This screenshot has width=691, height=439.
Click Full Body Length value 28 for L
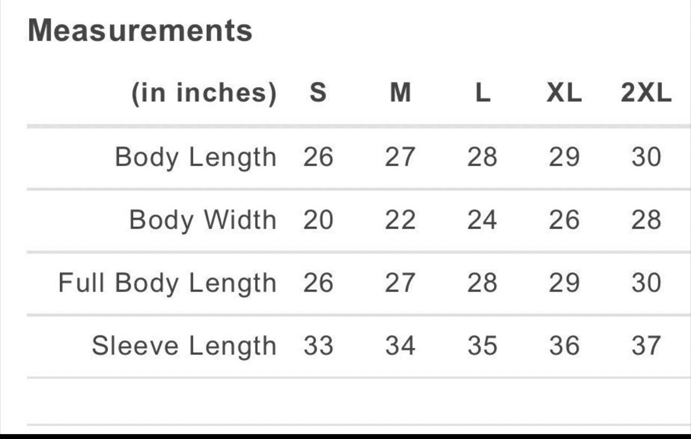click(482, 283)
